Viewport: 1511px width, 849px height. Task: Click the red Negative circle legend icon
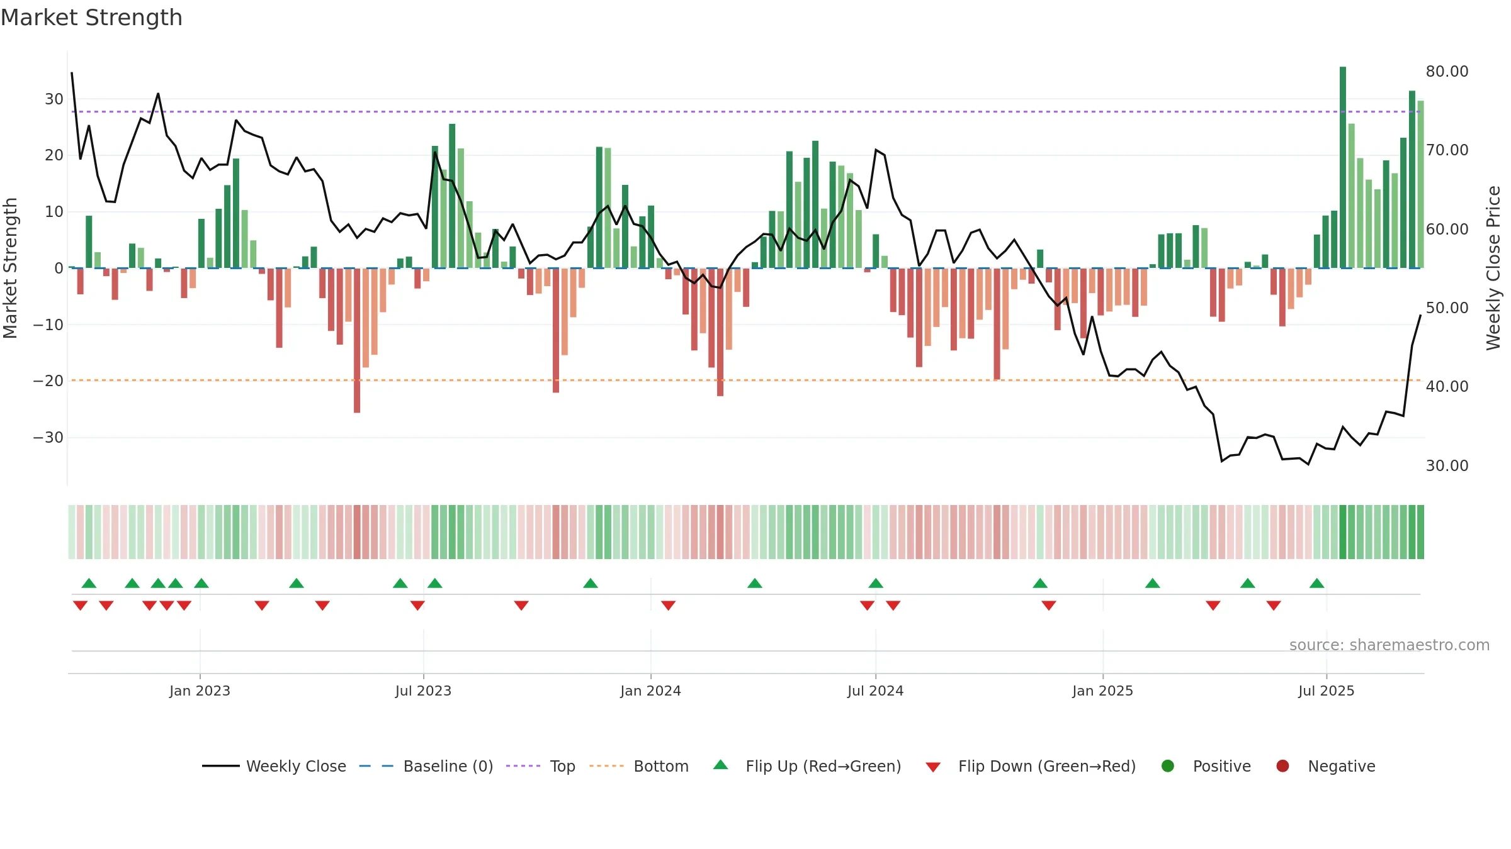click(x=1282, y=766)
